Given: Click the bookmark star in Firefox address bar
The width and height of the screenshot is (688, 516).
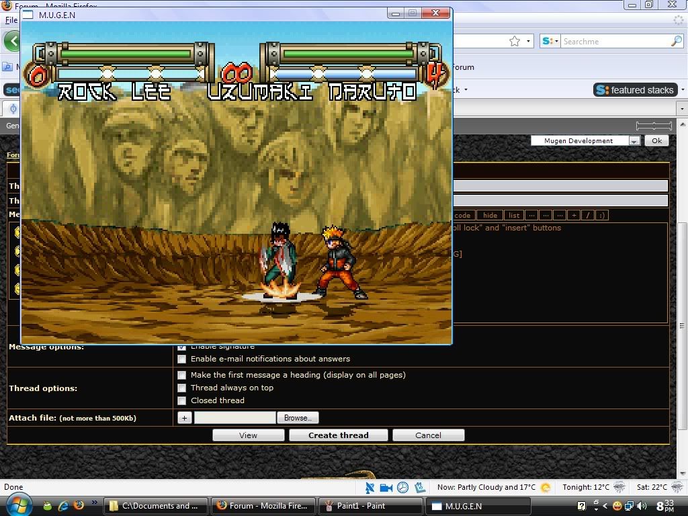Looking at the screenshot, I should (515, 41).
